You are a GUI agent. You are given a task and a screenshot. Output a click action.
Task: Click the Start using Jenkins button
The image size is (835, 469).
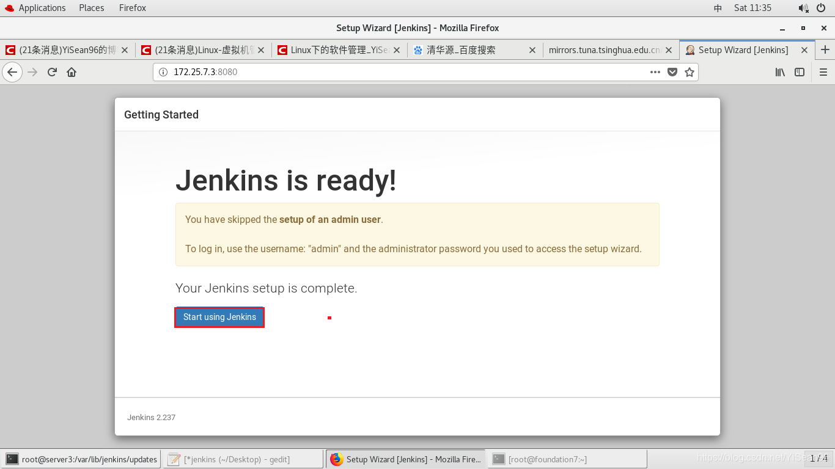(219, 317)
